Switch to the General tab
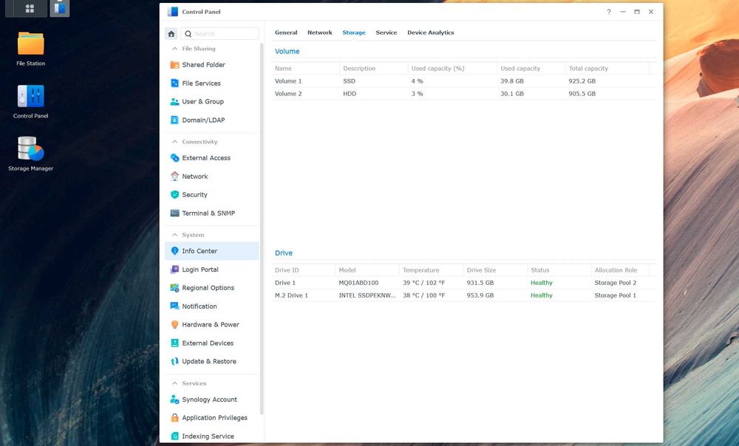This screenshot has width=739, height=446. (286, 32)
